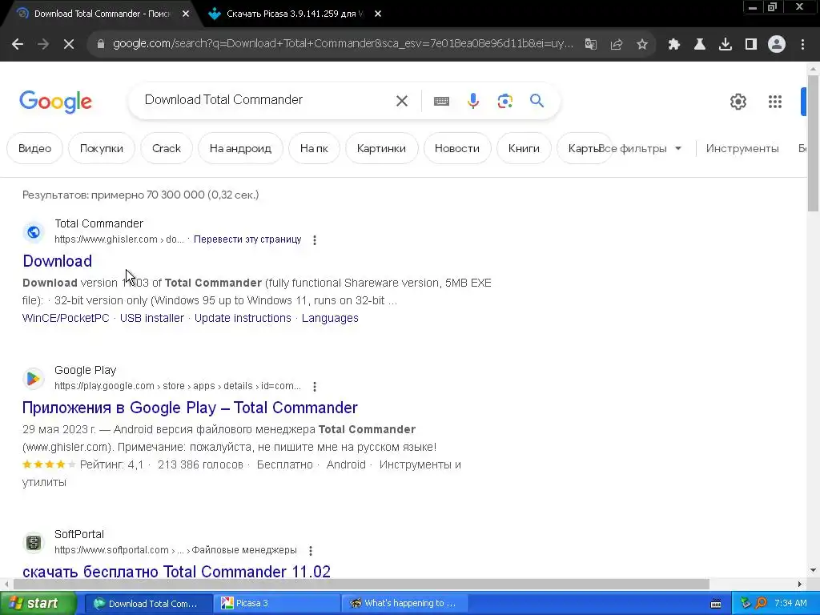The height and width of the screenshot is (615, 820).
Task: Open скачать бесплатно Total Commander 11.02 result
Action: 176,572
